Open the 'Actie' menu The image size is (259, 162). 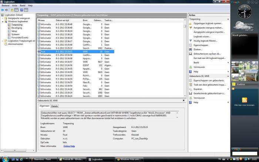coord(14,6)
